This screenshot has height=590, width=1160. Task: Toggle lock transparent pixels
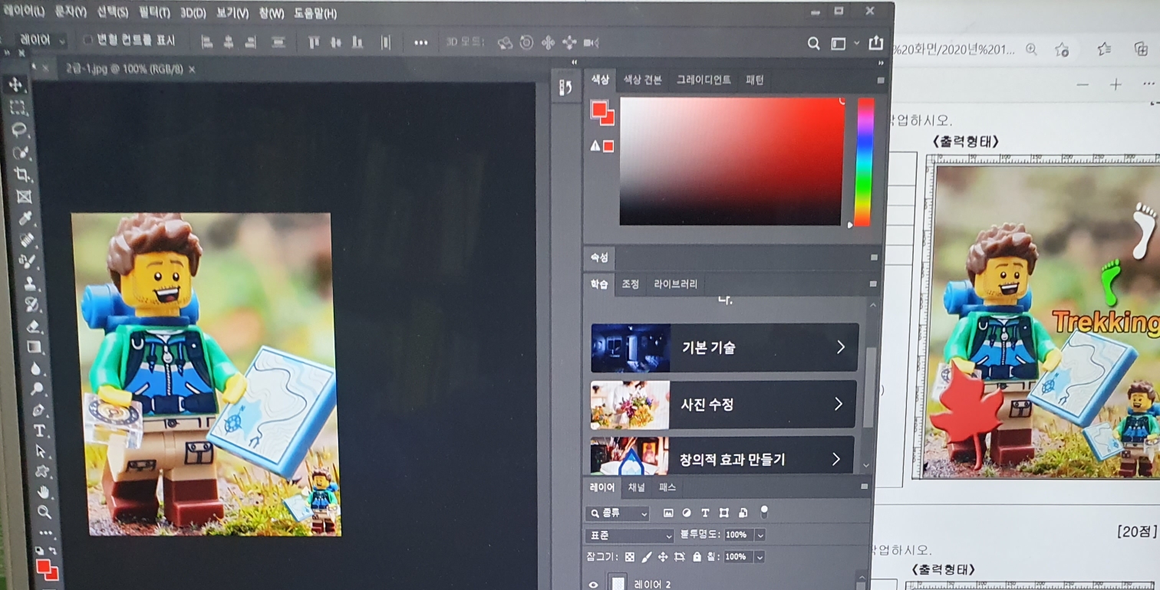point(630,557)
